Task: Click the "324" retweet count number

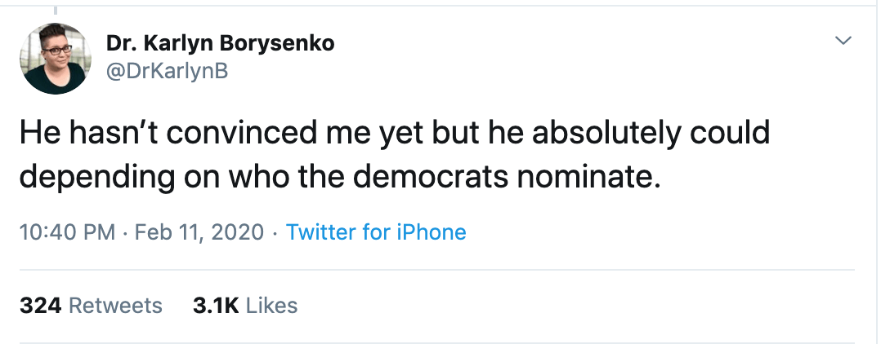Action: tap(41, 306)
